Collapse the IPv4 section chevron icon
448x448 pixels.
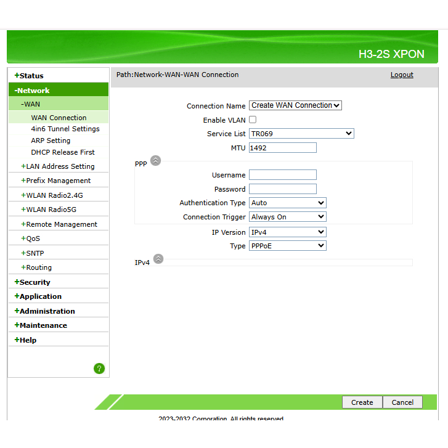coord(158,259)
